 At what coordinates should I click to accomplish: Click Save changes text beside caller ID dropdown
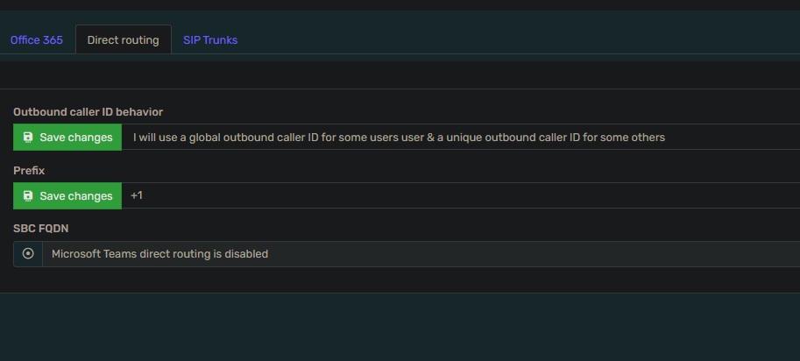76,138
